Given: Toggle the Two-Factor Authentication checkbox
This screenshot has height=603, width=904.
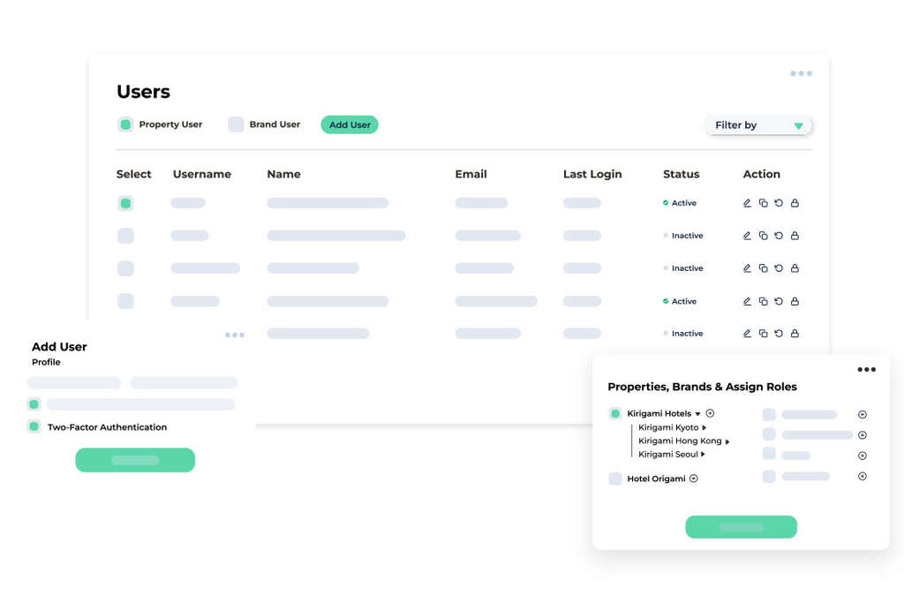Looking at the screenshot, I should (x=34, y=426).
